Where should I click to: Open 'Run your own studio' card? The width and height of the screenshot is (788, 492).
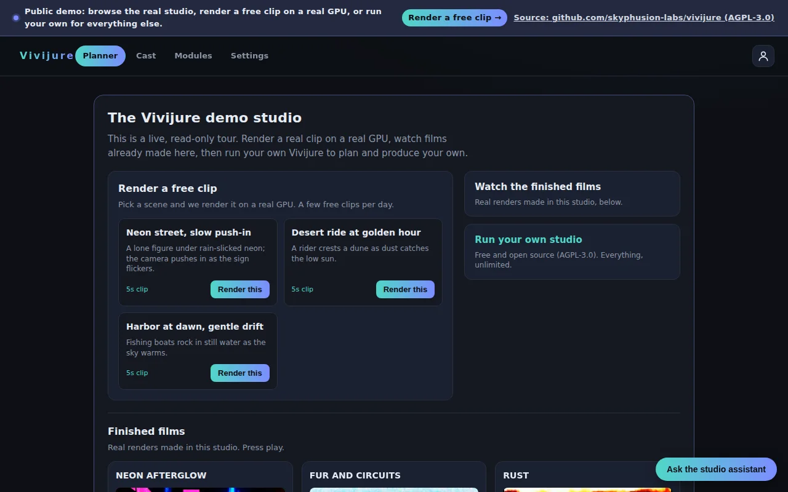pos(572,252)
